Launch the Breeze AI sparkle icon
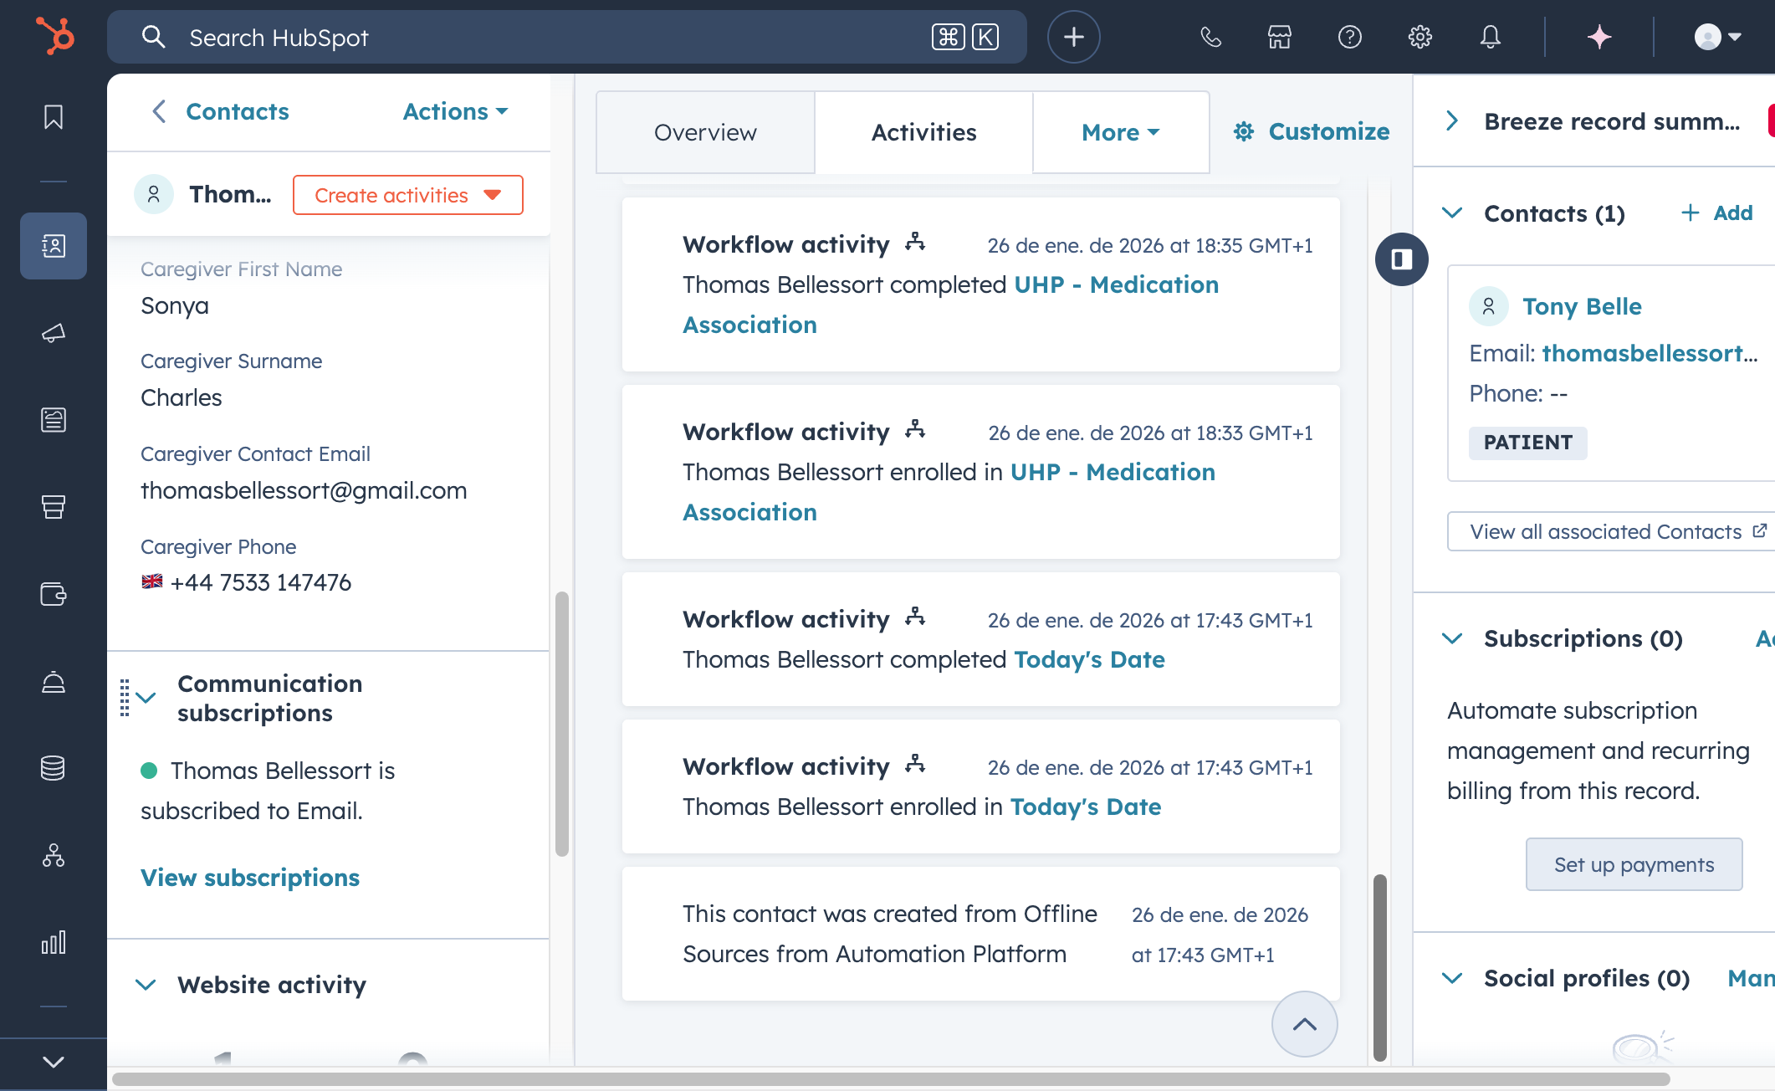This screenshot has height=1091, width=1775. click(x=1599, y=37)
